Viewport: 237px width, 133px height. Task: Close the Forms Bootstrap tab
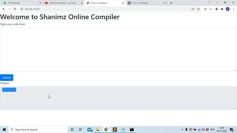tap(164, 3)
